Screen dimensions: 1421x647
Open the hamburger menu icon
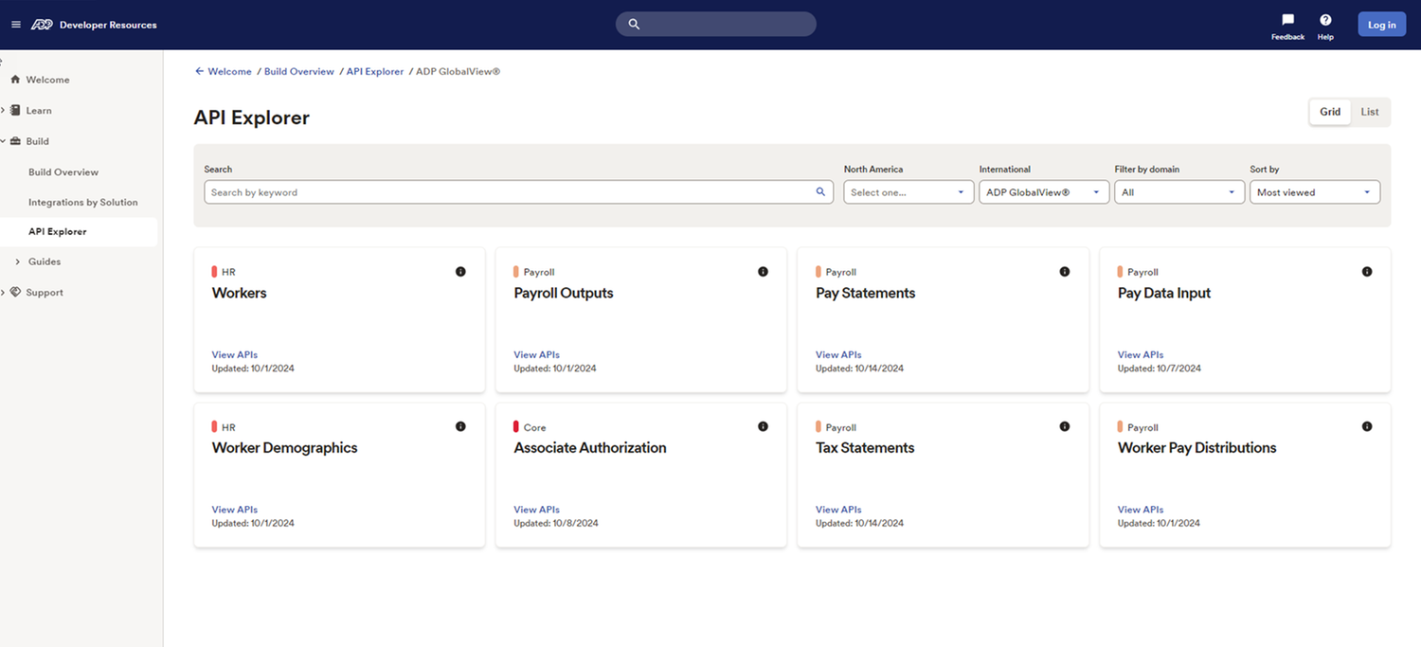pos(16,25)
